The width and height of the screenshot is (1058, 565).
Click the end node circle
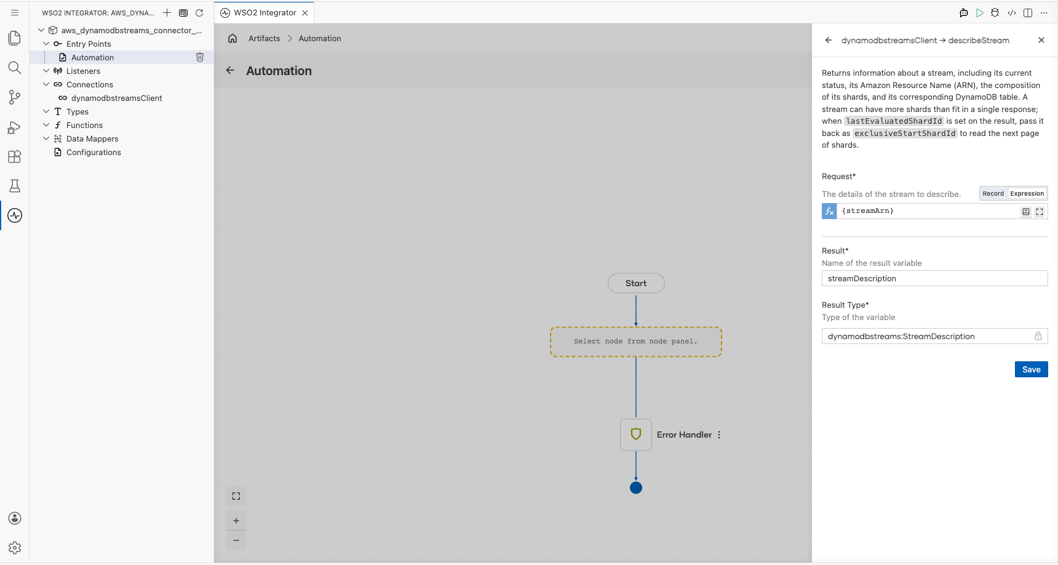[x=636, y=487]
